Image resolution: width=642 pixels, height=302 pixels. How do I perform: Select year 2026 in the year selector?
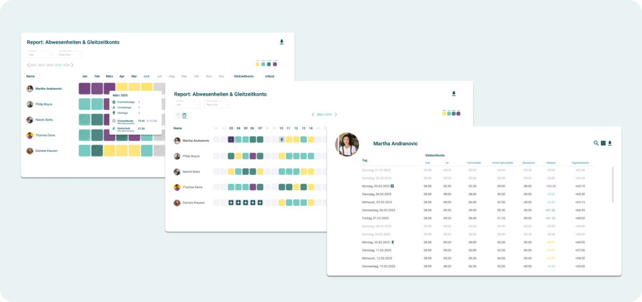click(x=66, y=65)
